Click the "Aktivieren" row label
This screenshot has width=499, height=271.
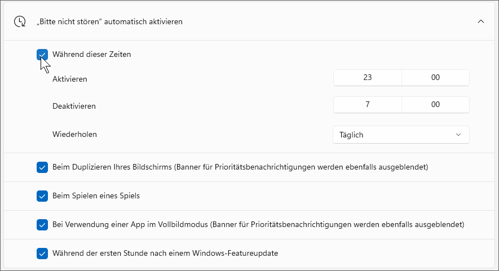(x=70, y=79)
